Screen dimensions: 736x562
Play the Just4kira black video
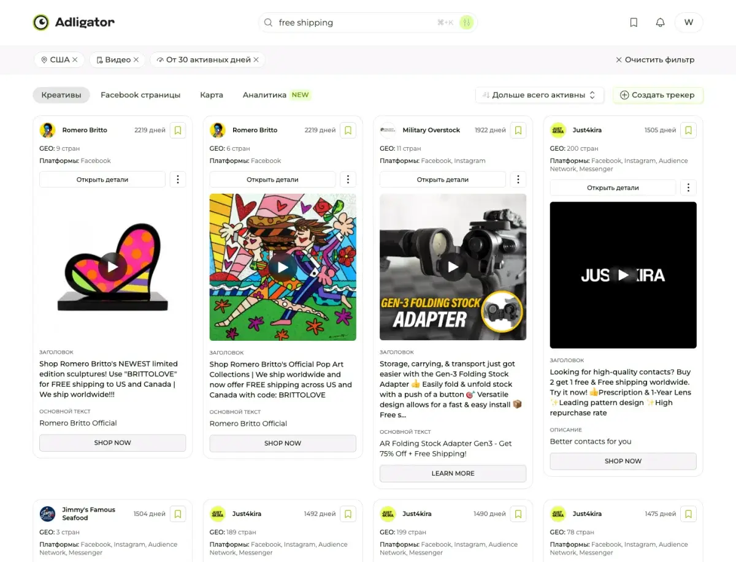(x=623, y=275)
